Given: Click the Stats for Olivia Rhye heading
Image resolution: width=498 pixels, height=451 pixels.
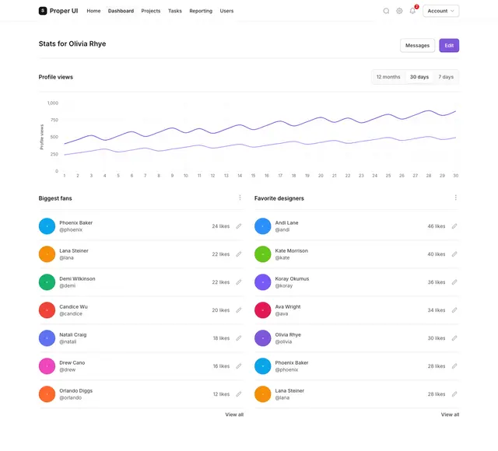Looking at the screenshot, I should [72, 44].
